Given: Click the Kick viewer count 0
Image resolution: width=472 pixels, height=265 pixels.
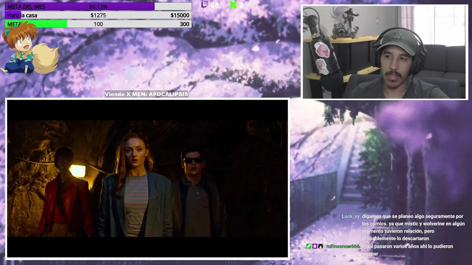Looking at the screenshot, I should point(241,5).
